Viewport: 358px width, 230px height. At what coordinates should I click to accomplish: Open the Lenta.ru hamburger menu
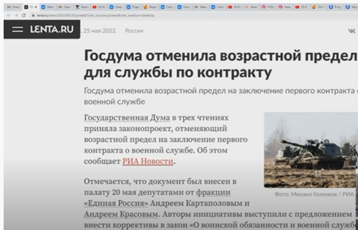17,30
